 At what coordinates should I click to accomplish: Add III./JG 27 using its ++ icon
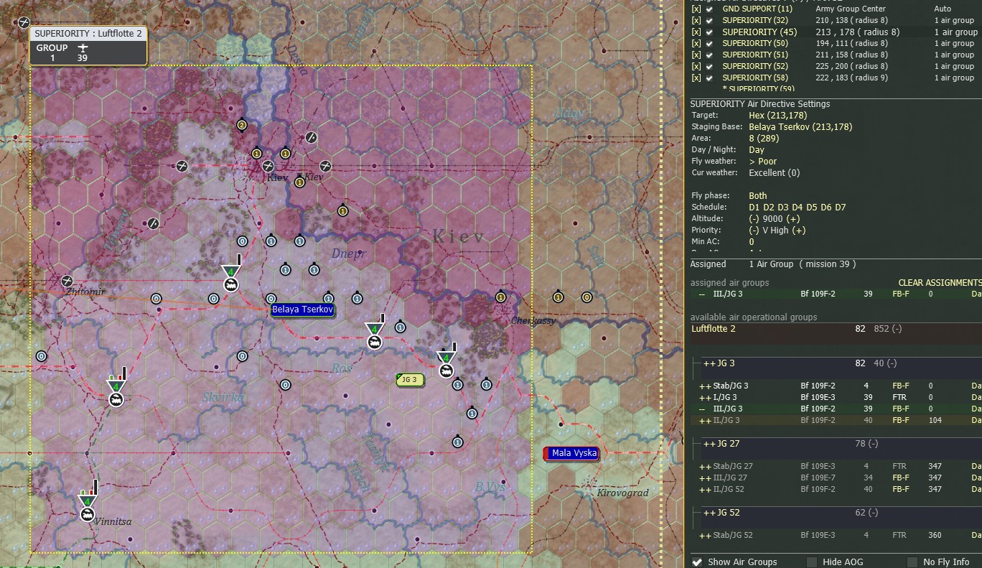[705, 478]
